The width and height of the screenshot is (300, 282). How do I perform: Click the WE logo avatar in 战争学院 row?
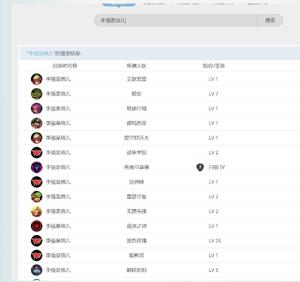(36, 152)
